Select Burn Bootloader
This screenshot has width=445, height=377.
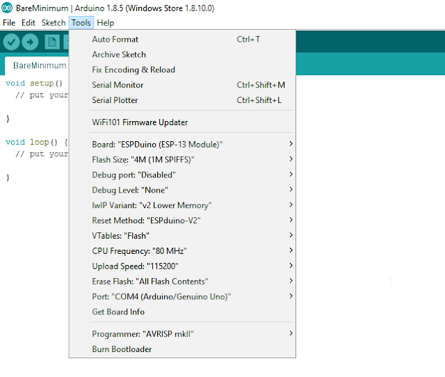(x=182, y=349)
